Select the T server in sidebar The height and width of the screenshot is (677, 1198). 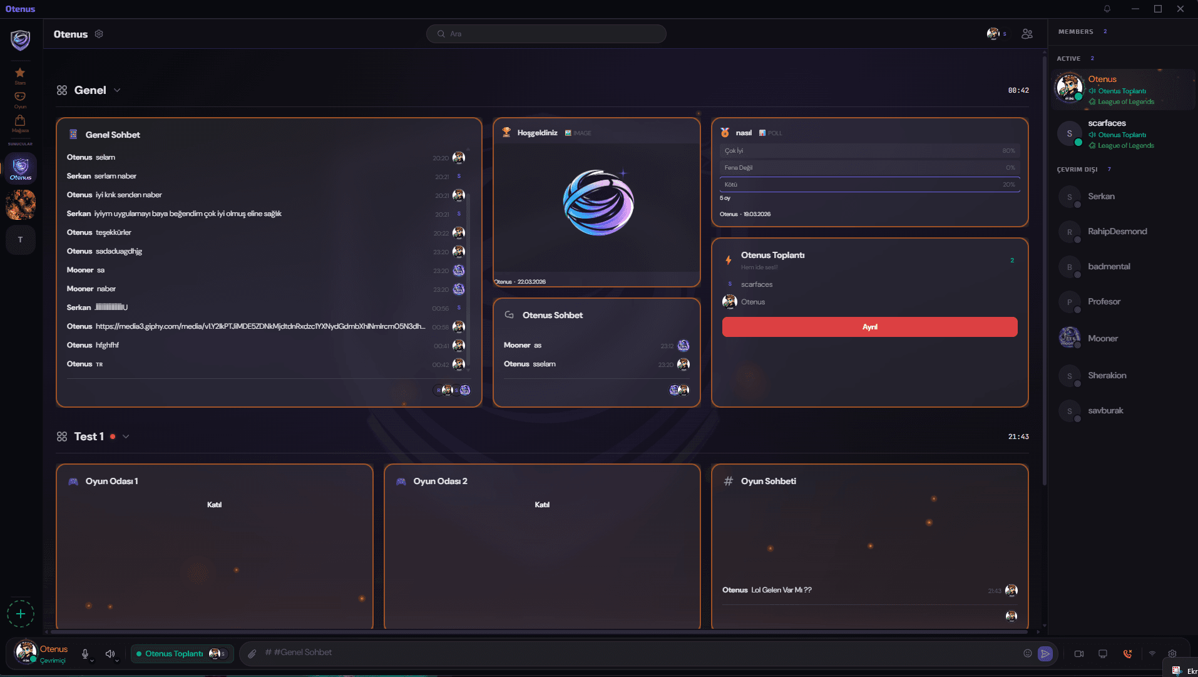(21, 240)
